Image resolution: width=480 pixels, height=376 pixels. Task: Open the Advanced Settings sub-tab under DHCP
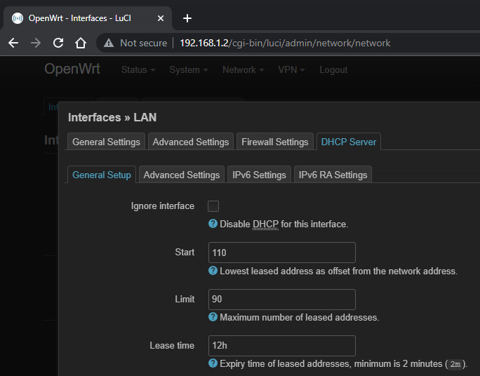tap(181, 175)
